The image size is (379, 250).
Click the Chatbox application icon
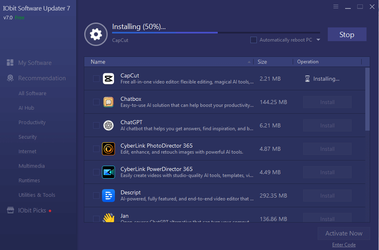108,102
